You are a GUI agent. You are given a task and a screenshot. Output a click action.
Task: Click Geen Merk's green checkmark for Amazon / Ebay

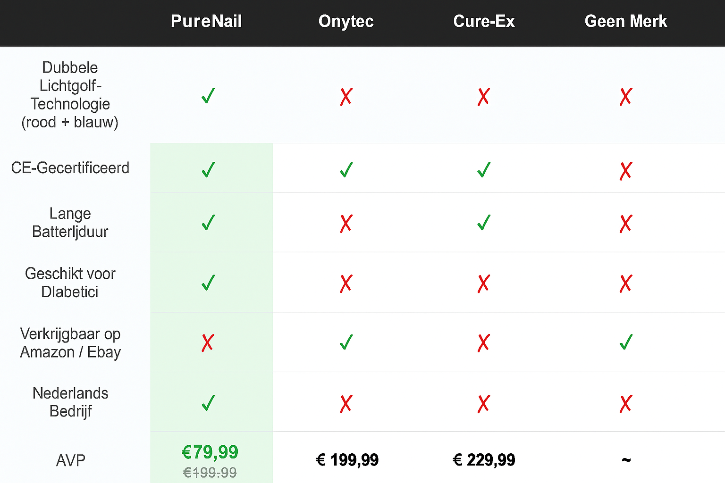click(x=626, y=341)
